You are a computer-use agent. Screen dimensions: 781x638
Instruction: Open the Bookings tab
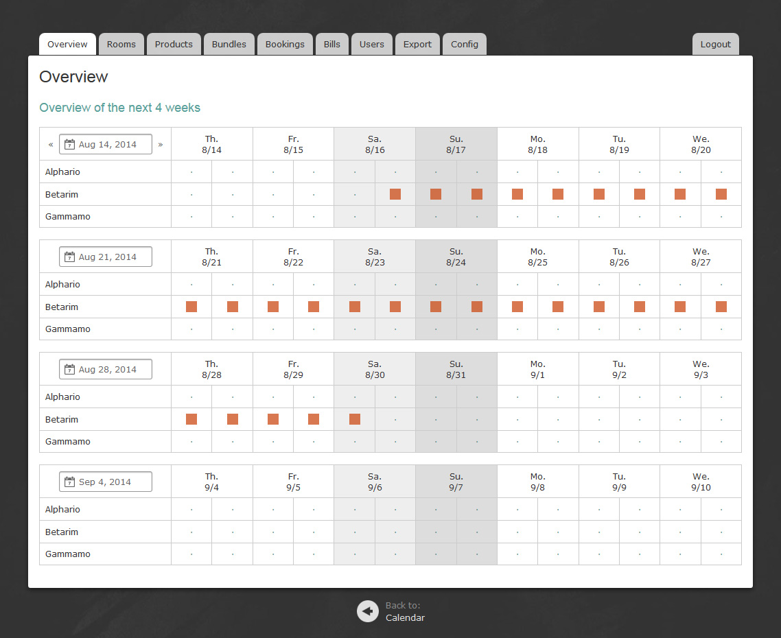click(x=285, y=45)
